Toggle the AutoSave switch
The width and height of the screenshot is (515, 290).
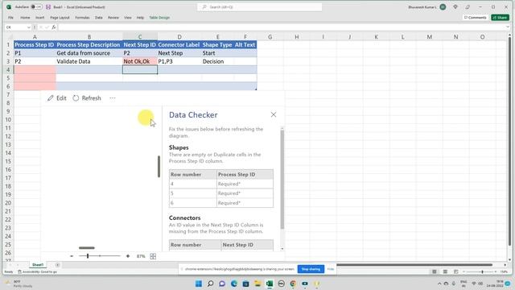[x=36, y=7]
